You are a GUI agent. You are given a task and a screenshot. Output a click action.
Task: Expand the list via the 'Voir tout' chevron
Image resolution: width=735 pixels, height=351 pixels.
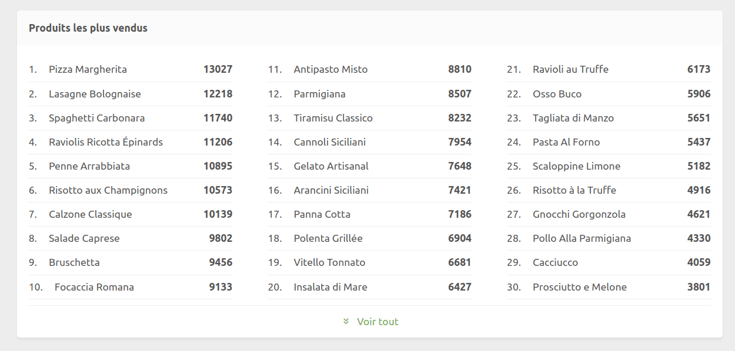coord(346,322)
